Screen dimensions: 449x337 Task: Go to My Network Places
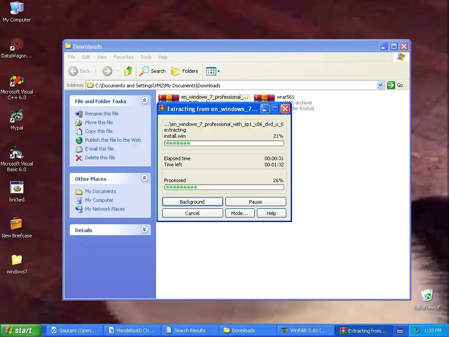click(x=100, y=209)
